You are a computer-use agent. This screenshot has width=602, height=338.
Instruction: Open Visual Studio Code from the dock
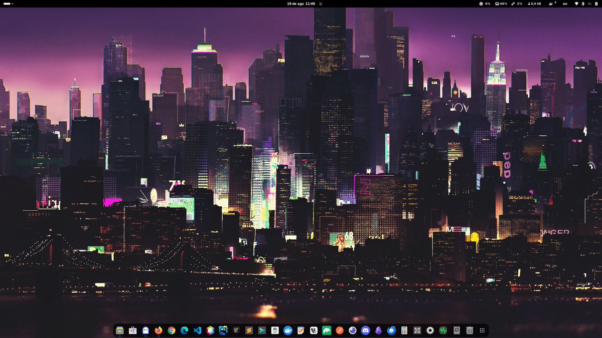click(x=197, y=330)
